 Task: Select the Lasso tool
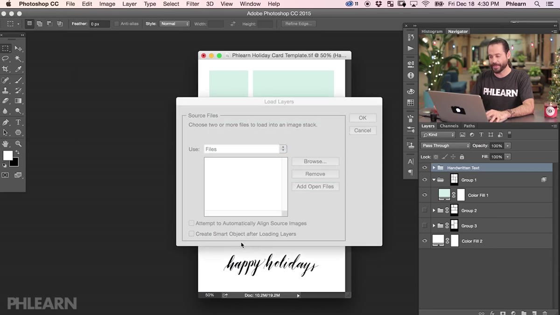pyautogui.click(x=6, y=59)
